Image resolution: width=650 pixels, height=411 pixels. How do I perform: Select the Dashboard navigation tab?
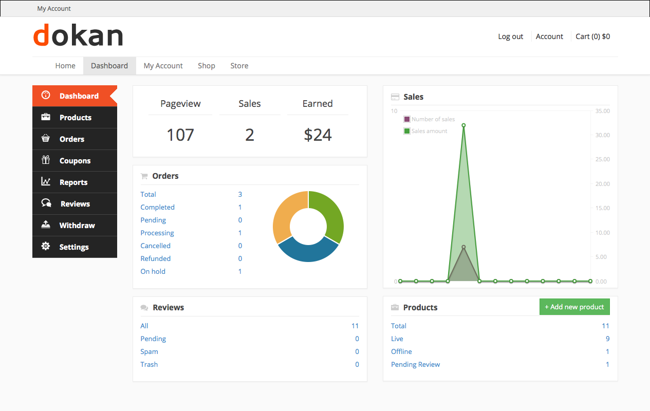(109, 66)
